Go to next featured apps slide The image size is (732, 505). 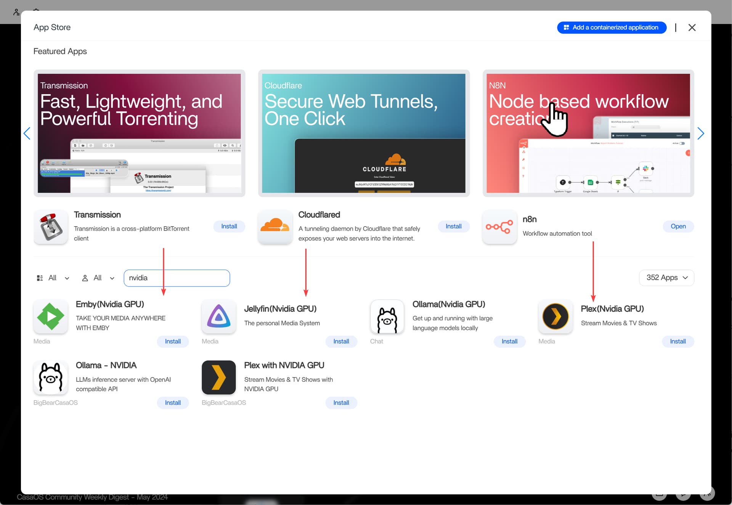coord(700,133)
